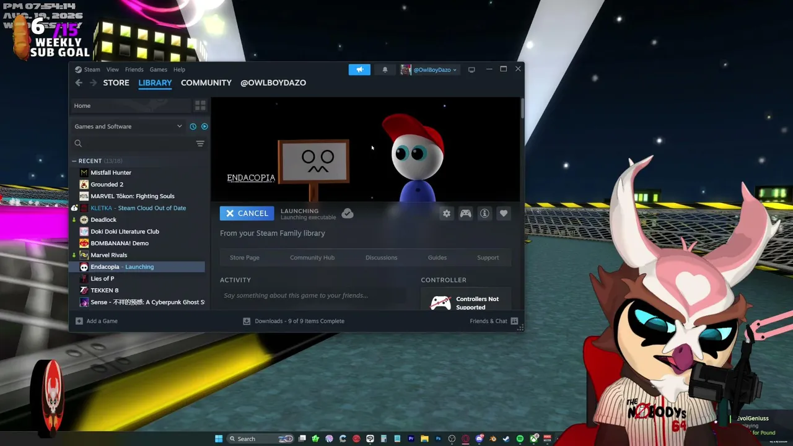Open Blender from the taskbar
The image size is (793, 446).
click(493, 439)
